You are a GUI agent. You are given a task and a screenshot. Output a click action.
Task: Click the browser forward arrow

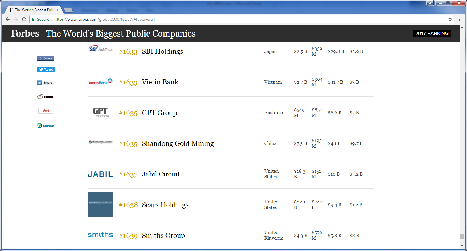(x=16, y=19)
